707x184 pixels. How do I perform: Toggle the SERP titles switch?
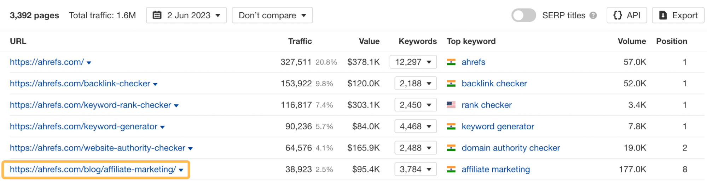click(x=523, y=16)
